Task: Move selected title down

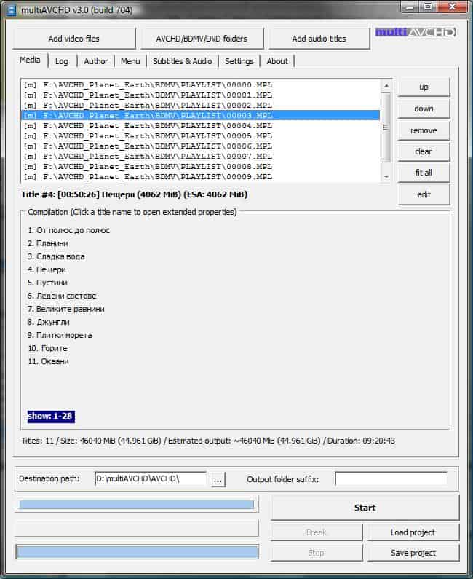Action: pyautogui.click(x=424, y=109)
